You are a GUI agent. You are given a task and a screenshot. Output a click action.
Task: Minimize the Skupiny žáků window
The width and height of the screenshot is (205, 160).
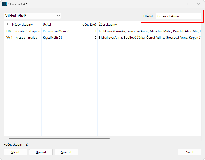coord(173,4)
